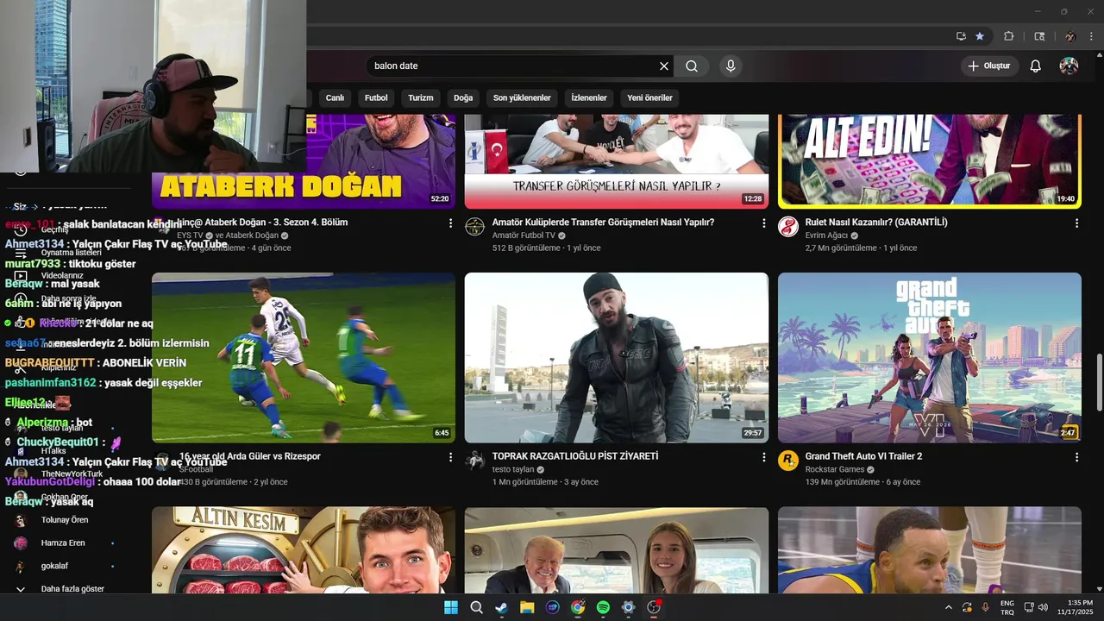Select the Doğa filter chip
The height and width of the screenshot is (621, 1104).
coord(463,98)
